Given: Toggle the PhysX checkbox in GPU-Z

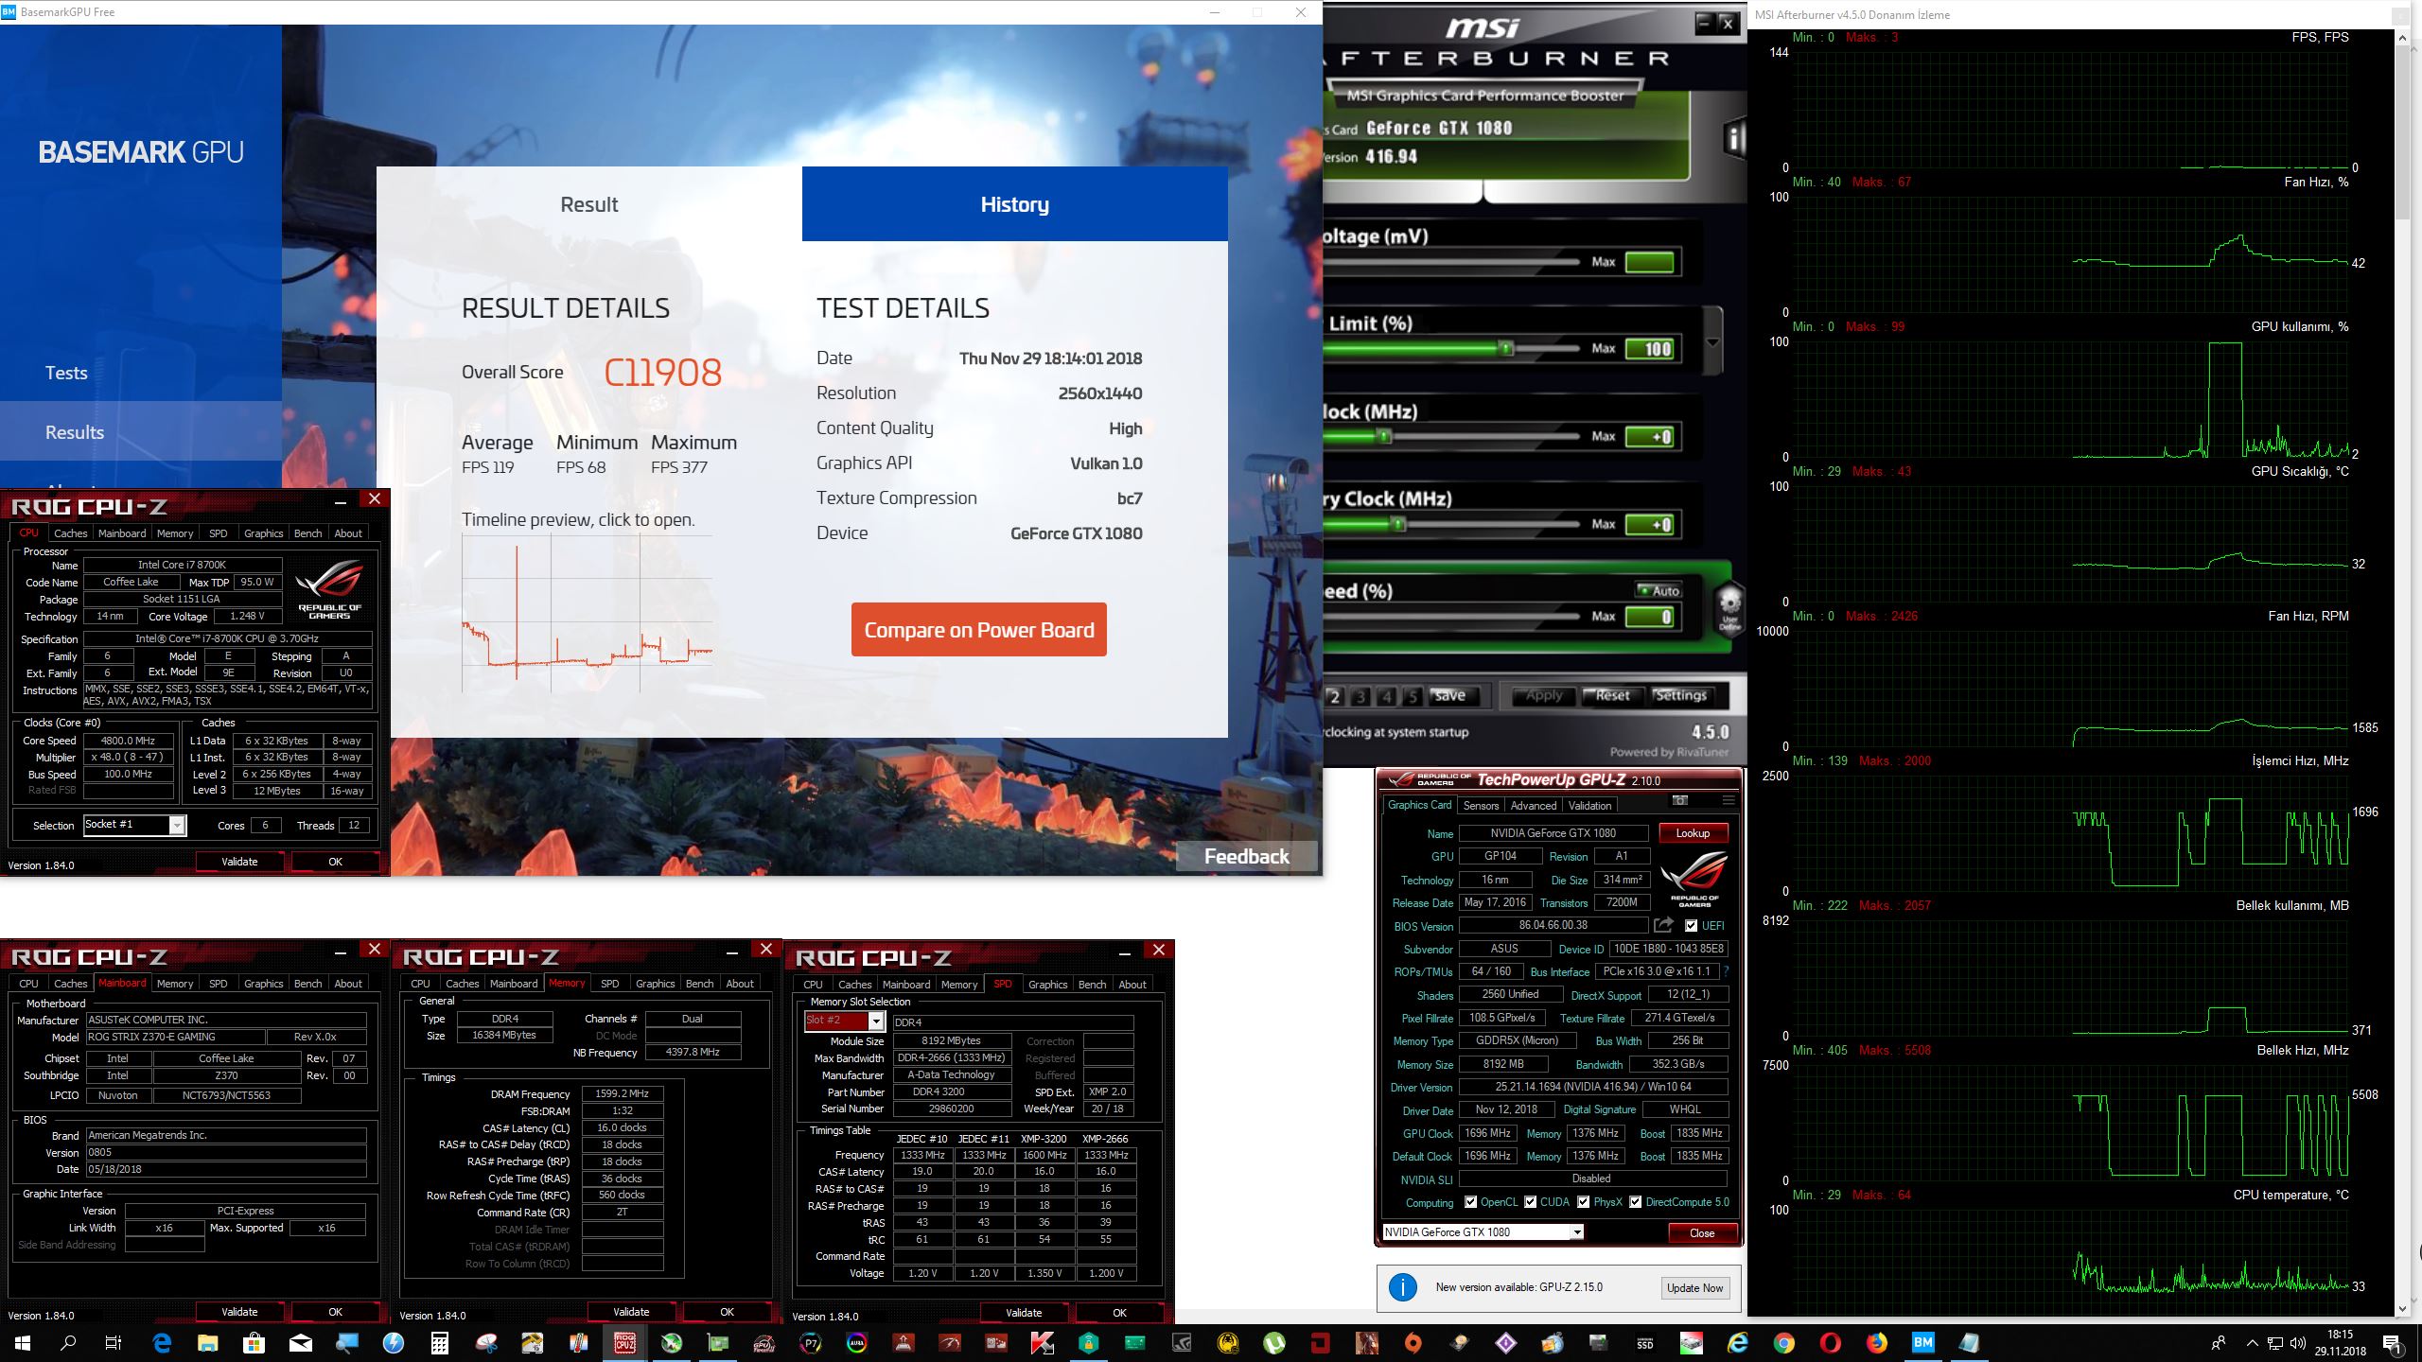Looking at the screenshot, I should coord(1583,1202).
